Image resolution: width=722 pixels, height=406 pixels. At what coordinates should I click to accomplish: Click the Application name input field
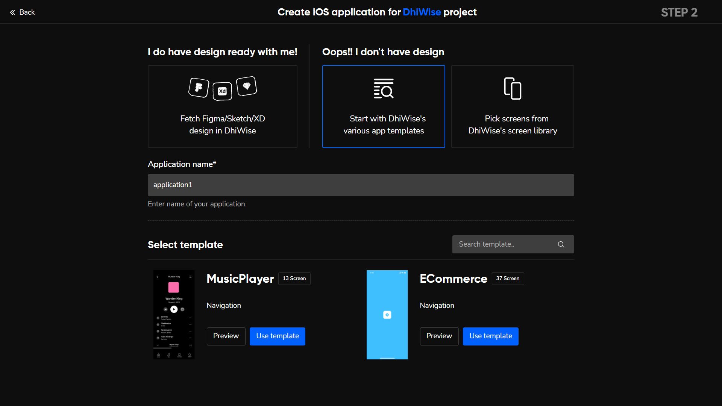coord(361,185)
